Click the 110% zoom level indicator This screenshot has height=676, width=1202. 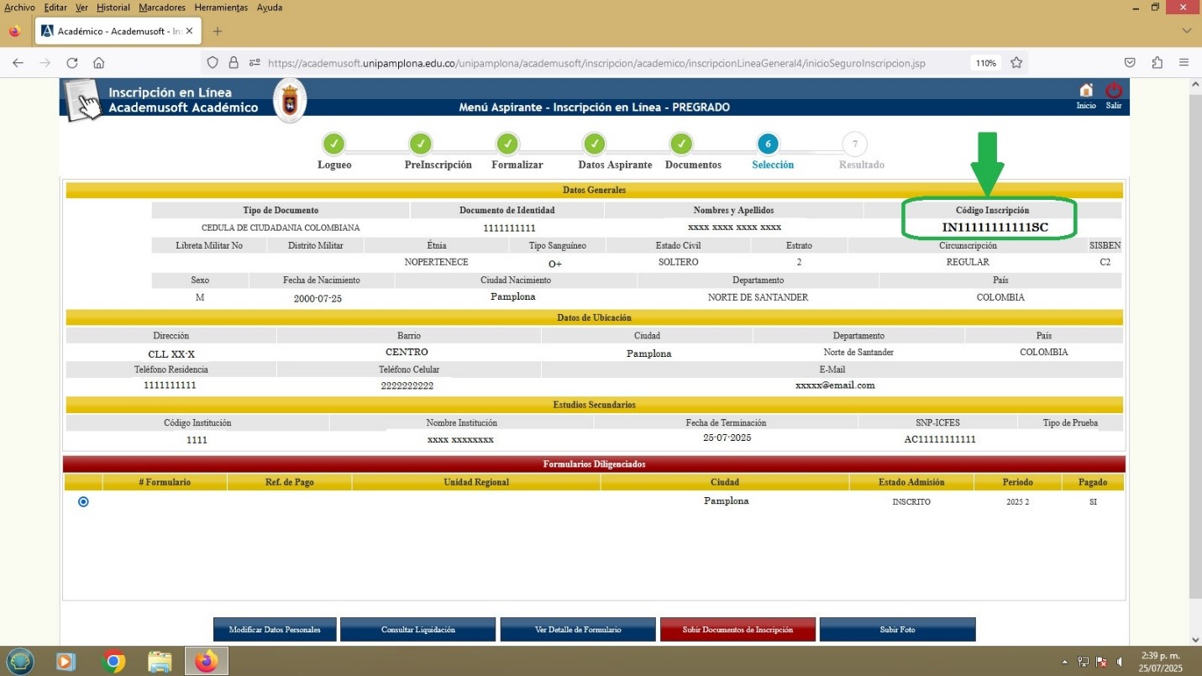[x=985, y=63]
